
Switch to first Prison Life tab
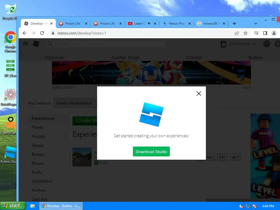tap(73, 24)
